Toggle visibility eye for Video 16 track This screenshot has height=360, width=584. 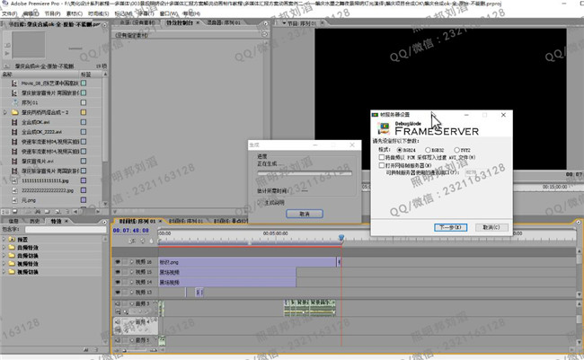(x=118, y=262)
